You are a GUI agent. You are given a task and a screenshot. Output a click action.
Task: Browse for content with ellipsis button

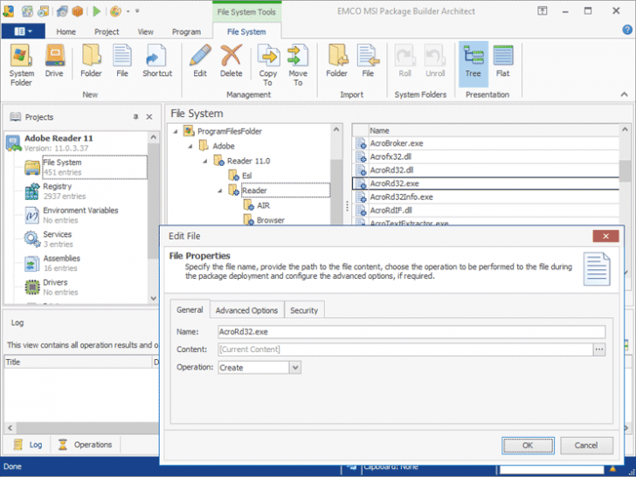pos(599,349)
